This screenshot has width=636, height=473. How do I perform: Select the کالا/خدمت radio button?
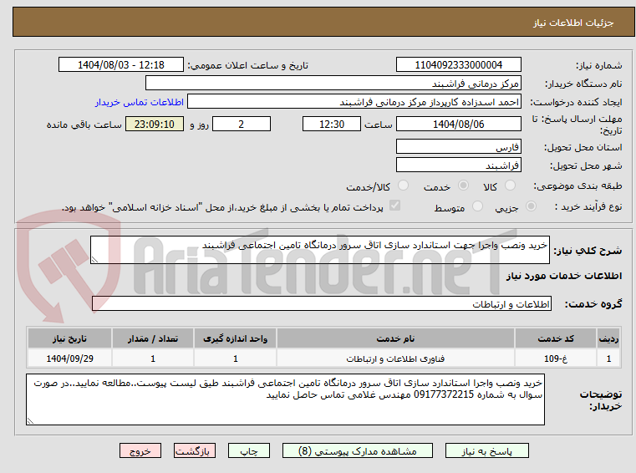pos(403,186)
